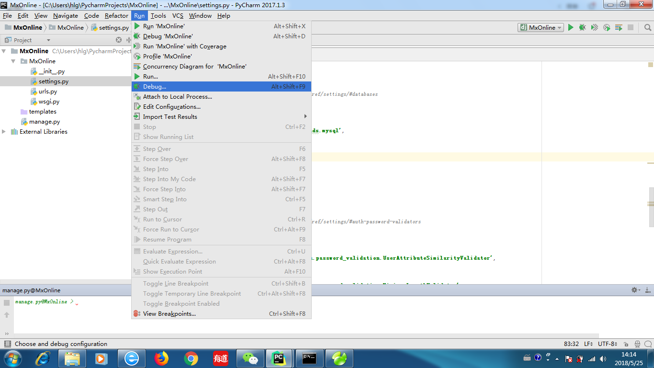Expand the External Libraries node
Screen dimensions: 654x368
click(4, 132)
